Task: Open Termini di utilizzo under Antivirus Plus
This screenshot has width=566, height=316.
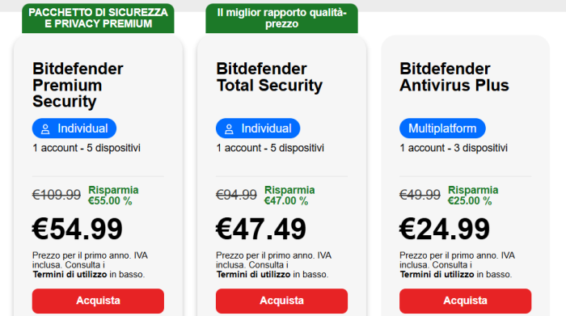Action: click(x=437, y=275)
